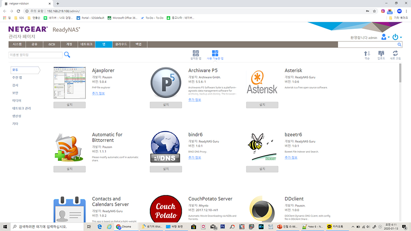
Task: Select the 기타 category
Action: [15, 124]
